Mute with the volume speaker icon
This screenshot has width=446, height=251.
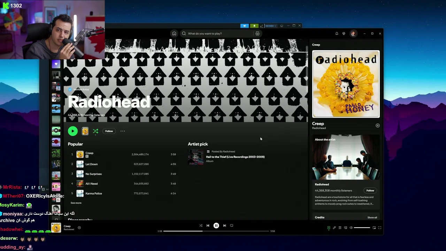coord(351,228)
